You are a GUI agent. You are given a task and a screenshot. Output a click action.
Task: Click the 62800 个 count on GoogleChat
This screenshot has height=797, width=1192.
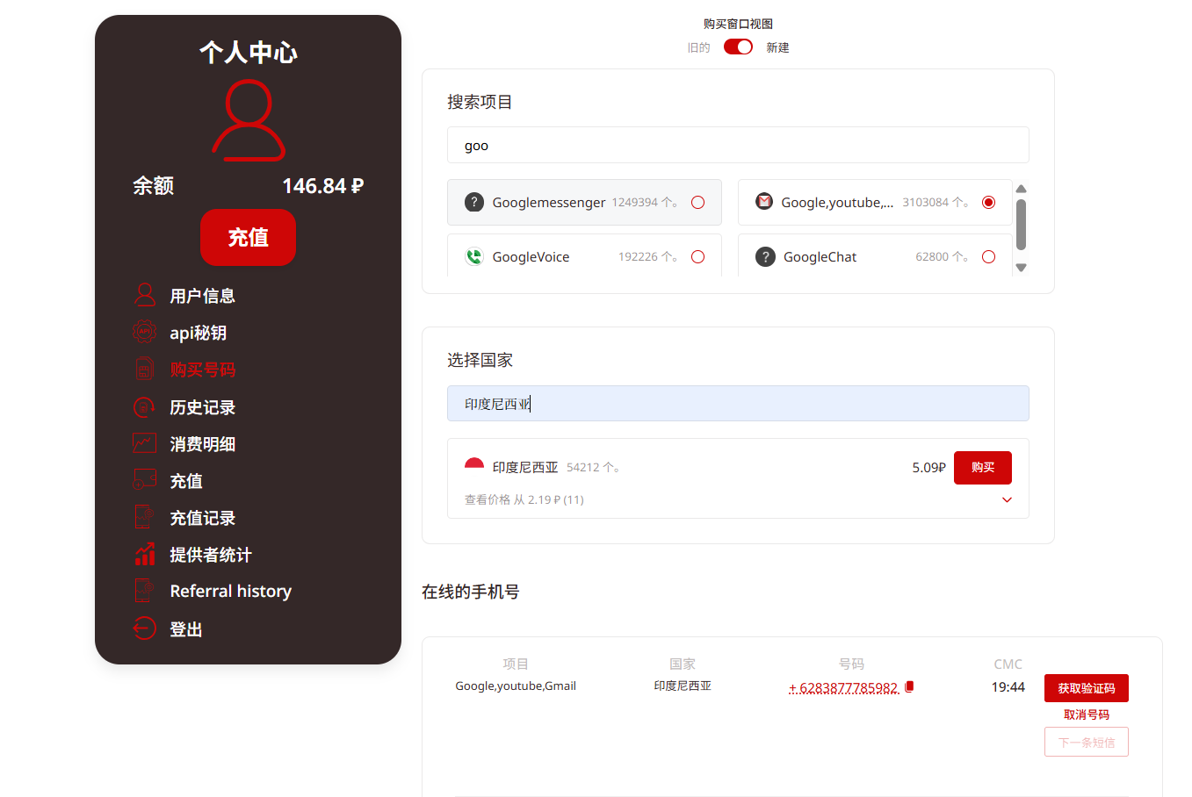(943, 256)
